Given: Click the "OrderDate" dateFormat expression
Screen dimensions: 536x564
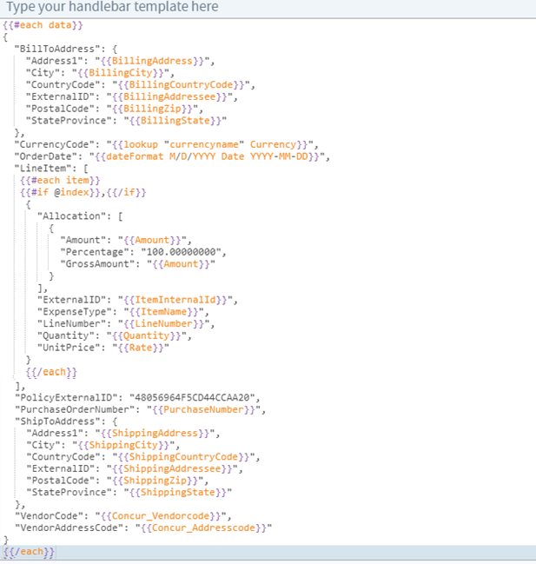Looking at the screenshot, I should (207, 156).
